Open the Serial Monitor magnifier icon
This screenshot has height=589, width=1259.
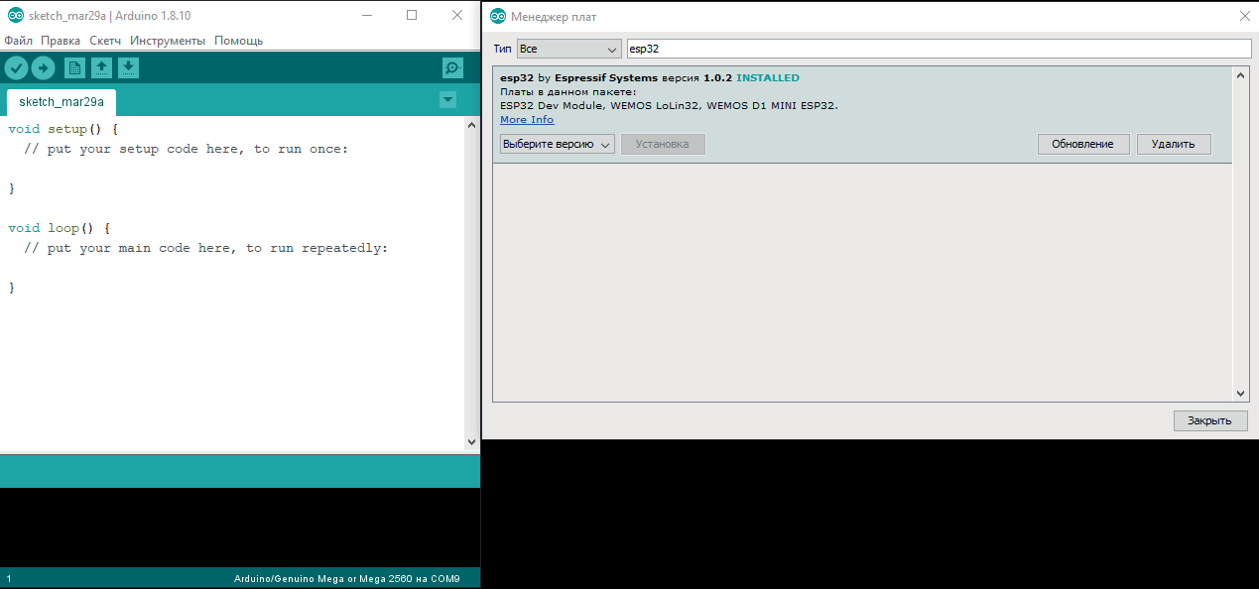[x=452, y=67]
